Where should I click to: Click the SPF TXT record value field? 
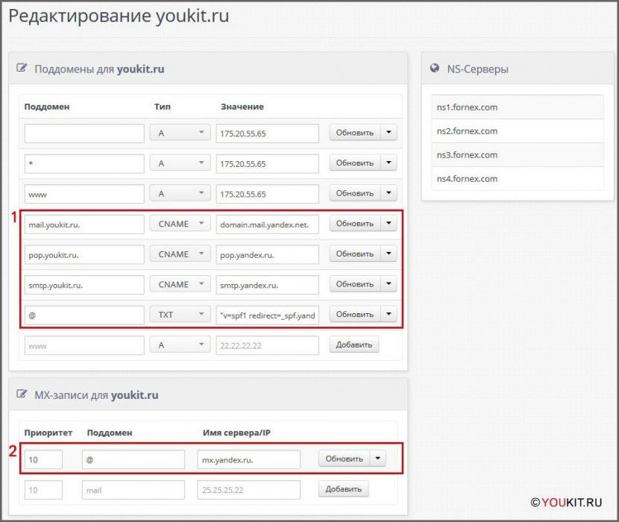267,315
